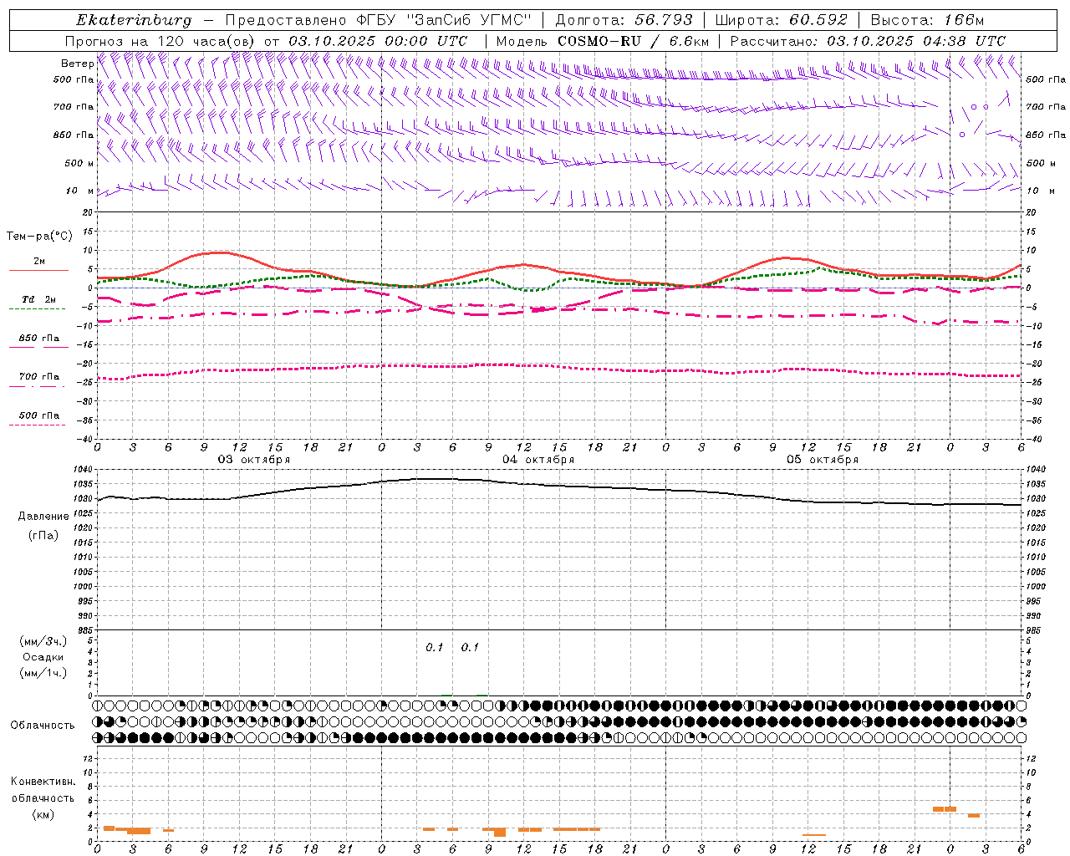
Task: Click the 'Ветер' wind panel label
Action: (77, 64)
